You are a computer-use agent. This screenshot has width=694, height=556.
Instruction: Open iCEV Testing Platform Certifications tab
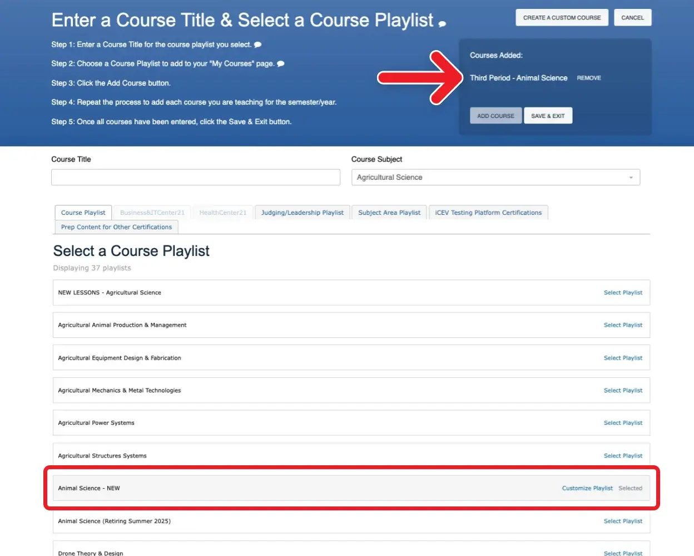pos(488,213)
